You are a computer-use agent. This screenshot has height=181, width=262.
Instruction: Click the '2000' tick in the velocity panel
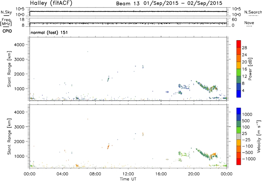19,141
